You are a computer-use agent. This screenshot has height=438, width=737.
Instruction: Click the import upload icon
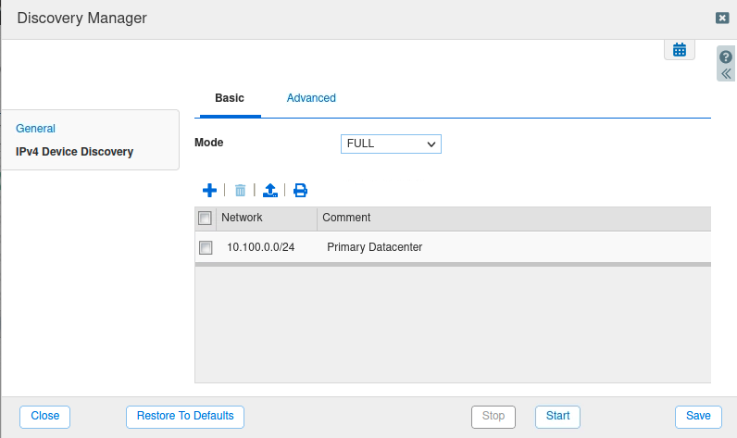click(x=269, y=191)
